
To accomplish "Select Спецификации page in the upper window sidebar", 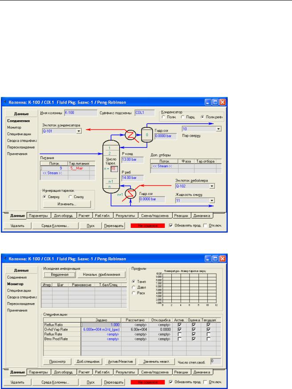I will click(x=19, y=134).
